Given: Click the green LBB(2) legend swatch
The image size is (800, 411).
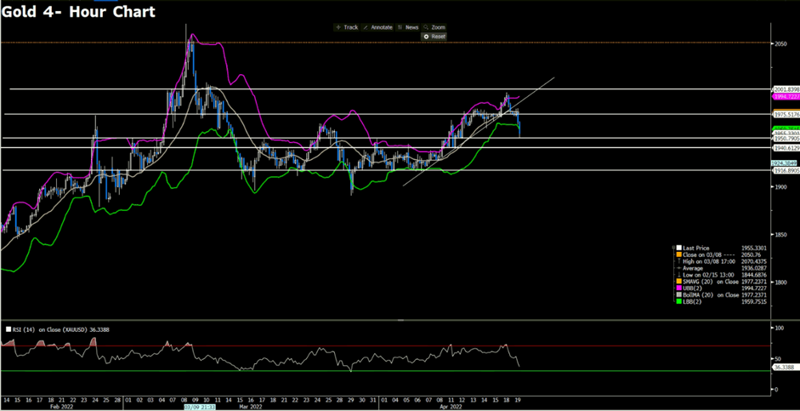Looking at the screenshot, I should (x=678, y=301).
